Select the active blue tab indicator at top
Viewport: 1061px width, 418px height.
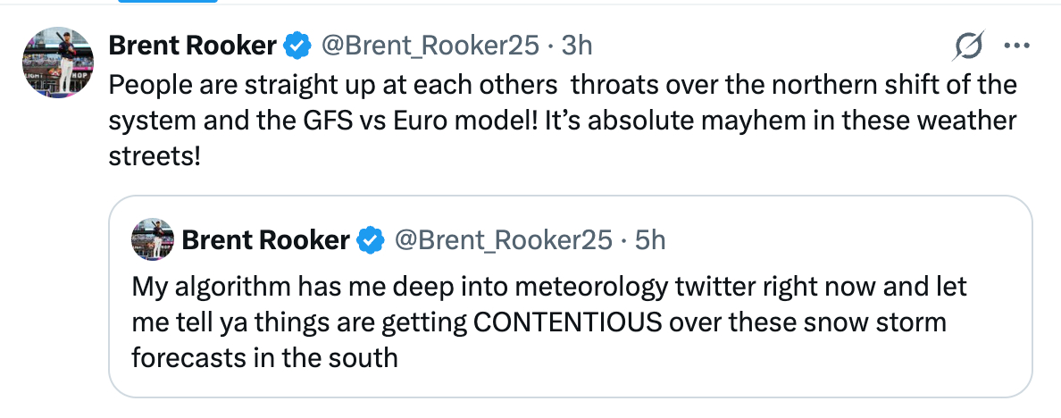[x=167, y=2]
